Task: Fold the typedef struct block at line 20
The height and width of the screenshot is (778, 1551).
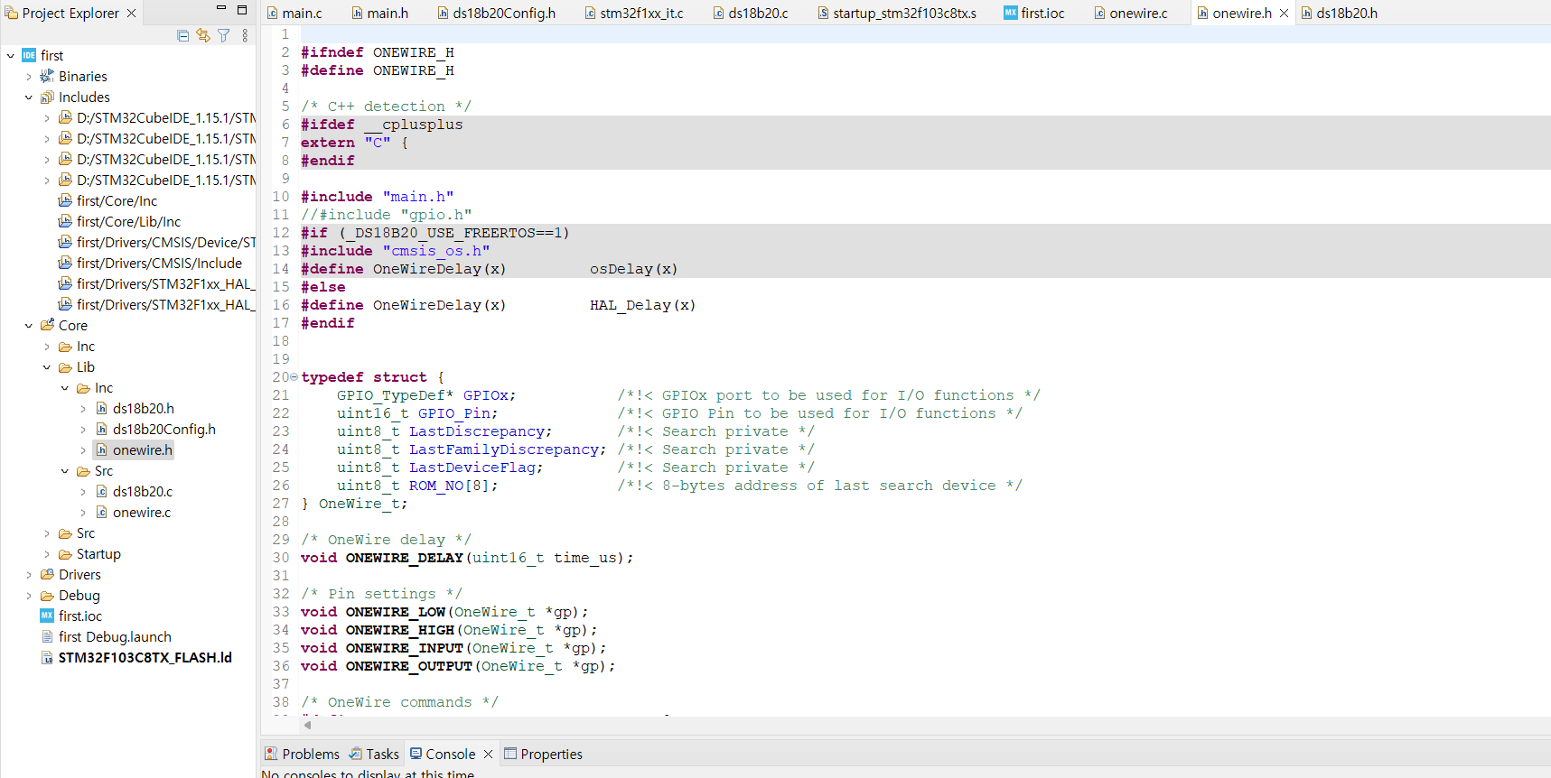Action: pos(294,377)
